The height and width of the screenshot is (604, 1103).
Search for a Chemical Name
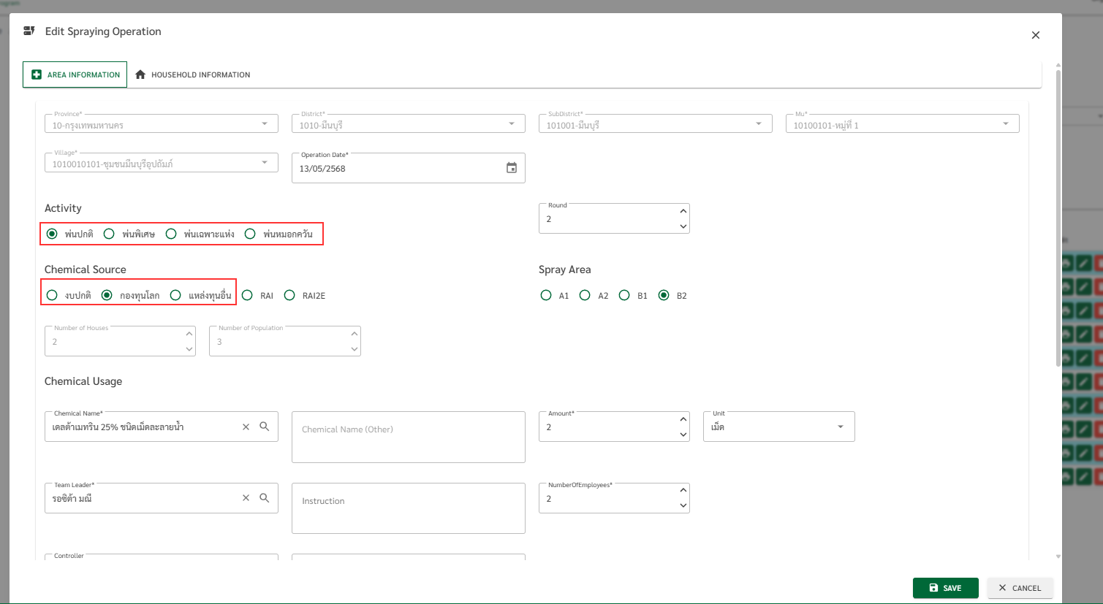(265, 427)
